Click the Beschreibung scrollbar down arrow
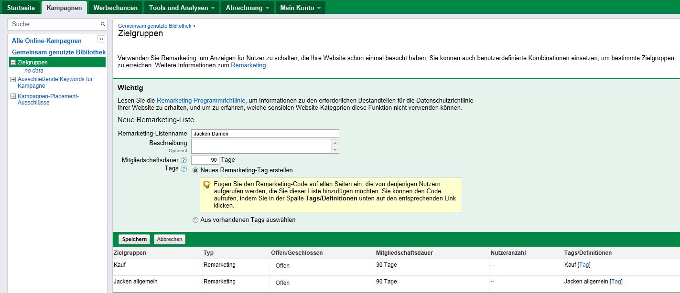680x293 pixels. coord(335,150)
